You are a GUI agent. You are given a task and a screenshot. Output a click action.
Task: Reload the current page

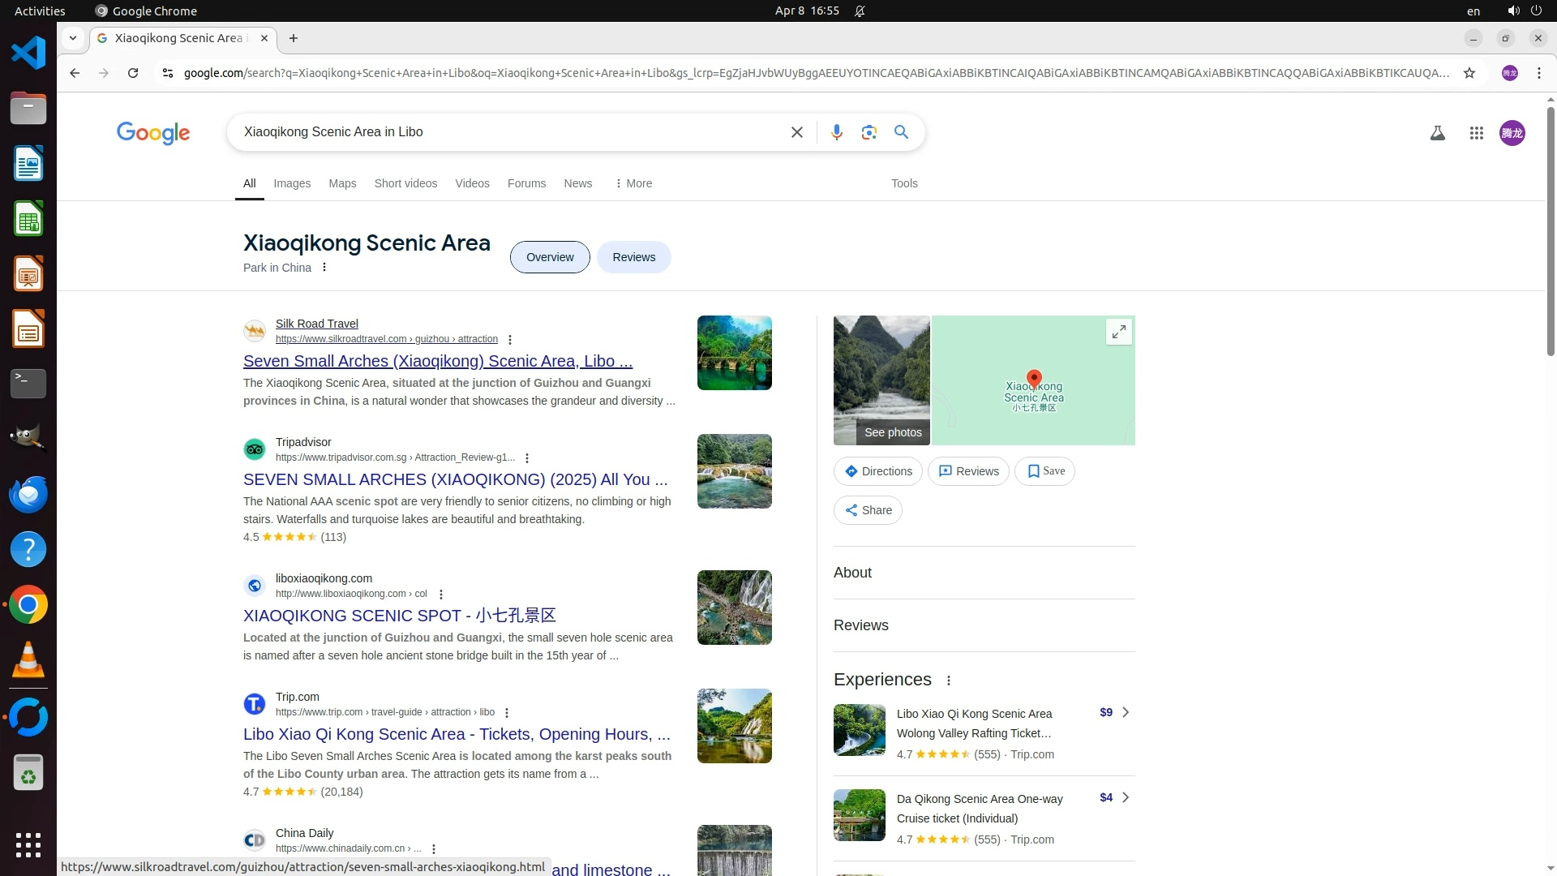pyautogui.click(x=133, y=73)
